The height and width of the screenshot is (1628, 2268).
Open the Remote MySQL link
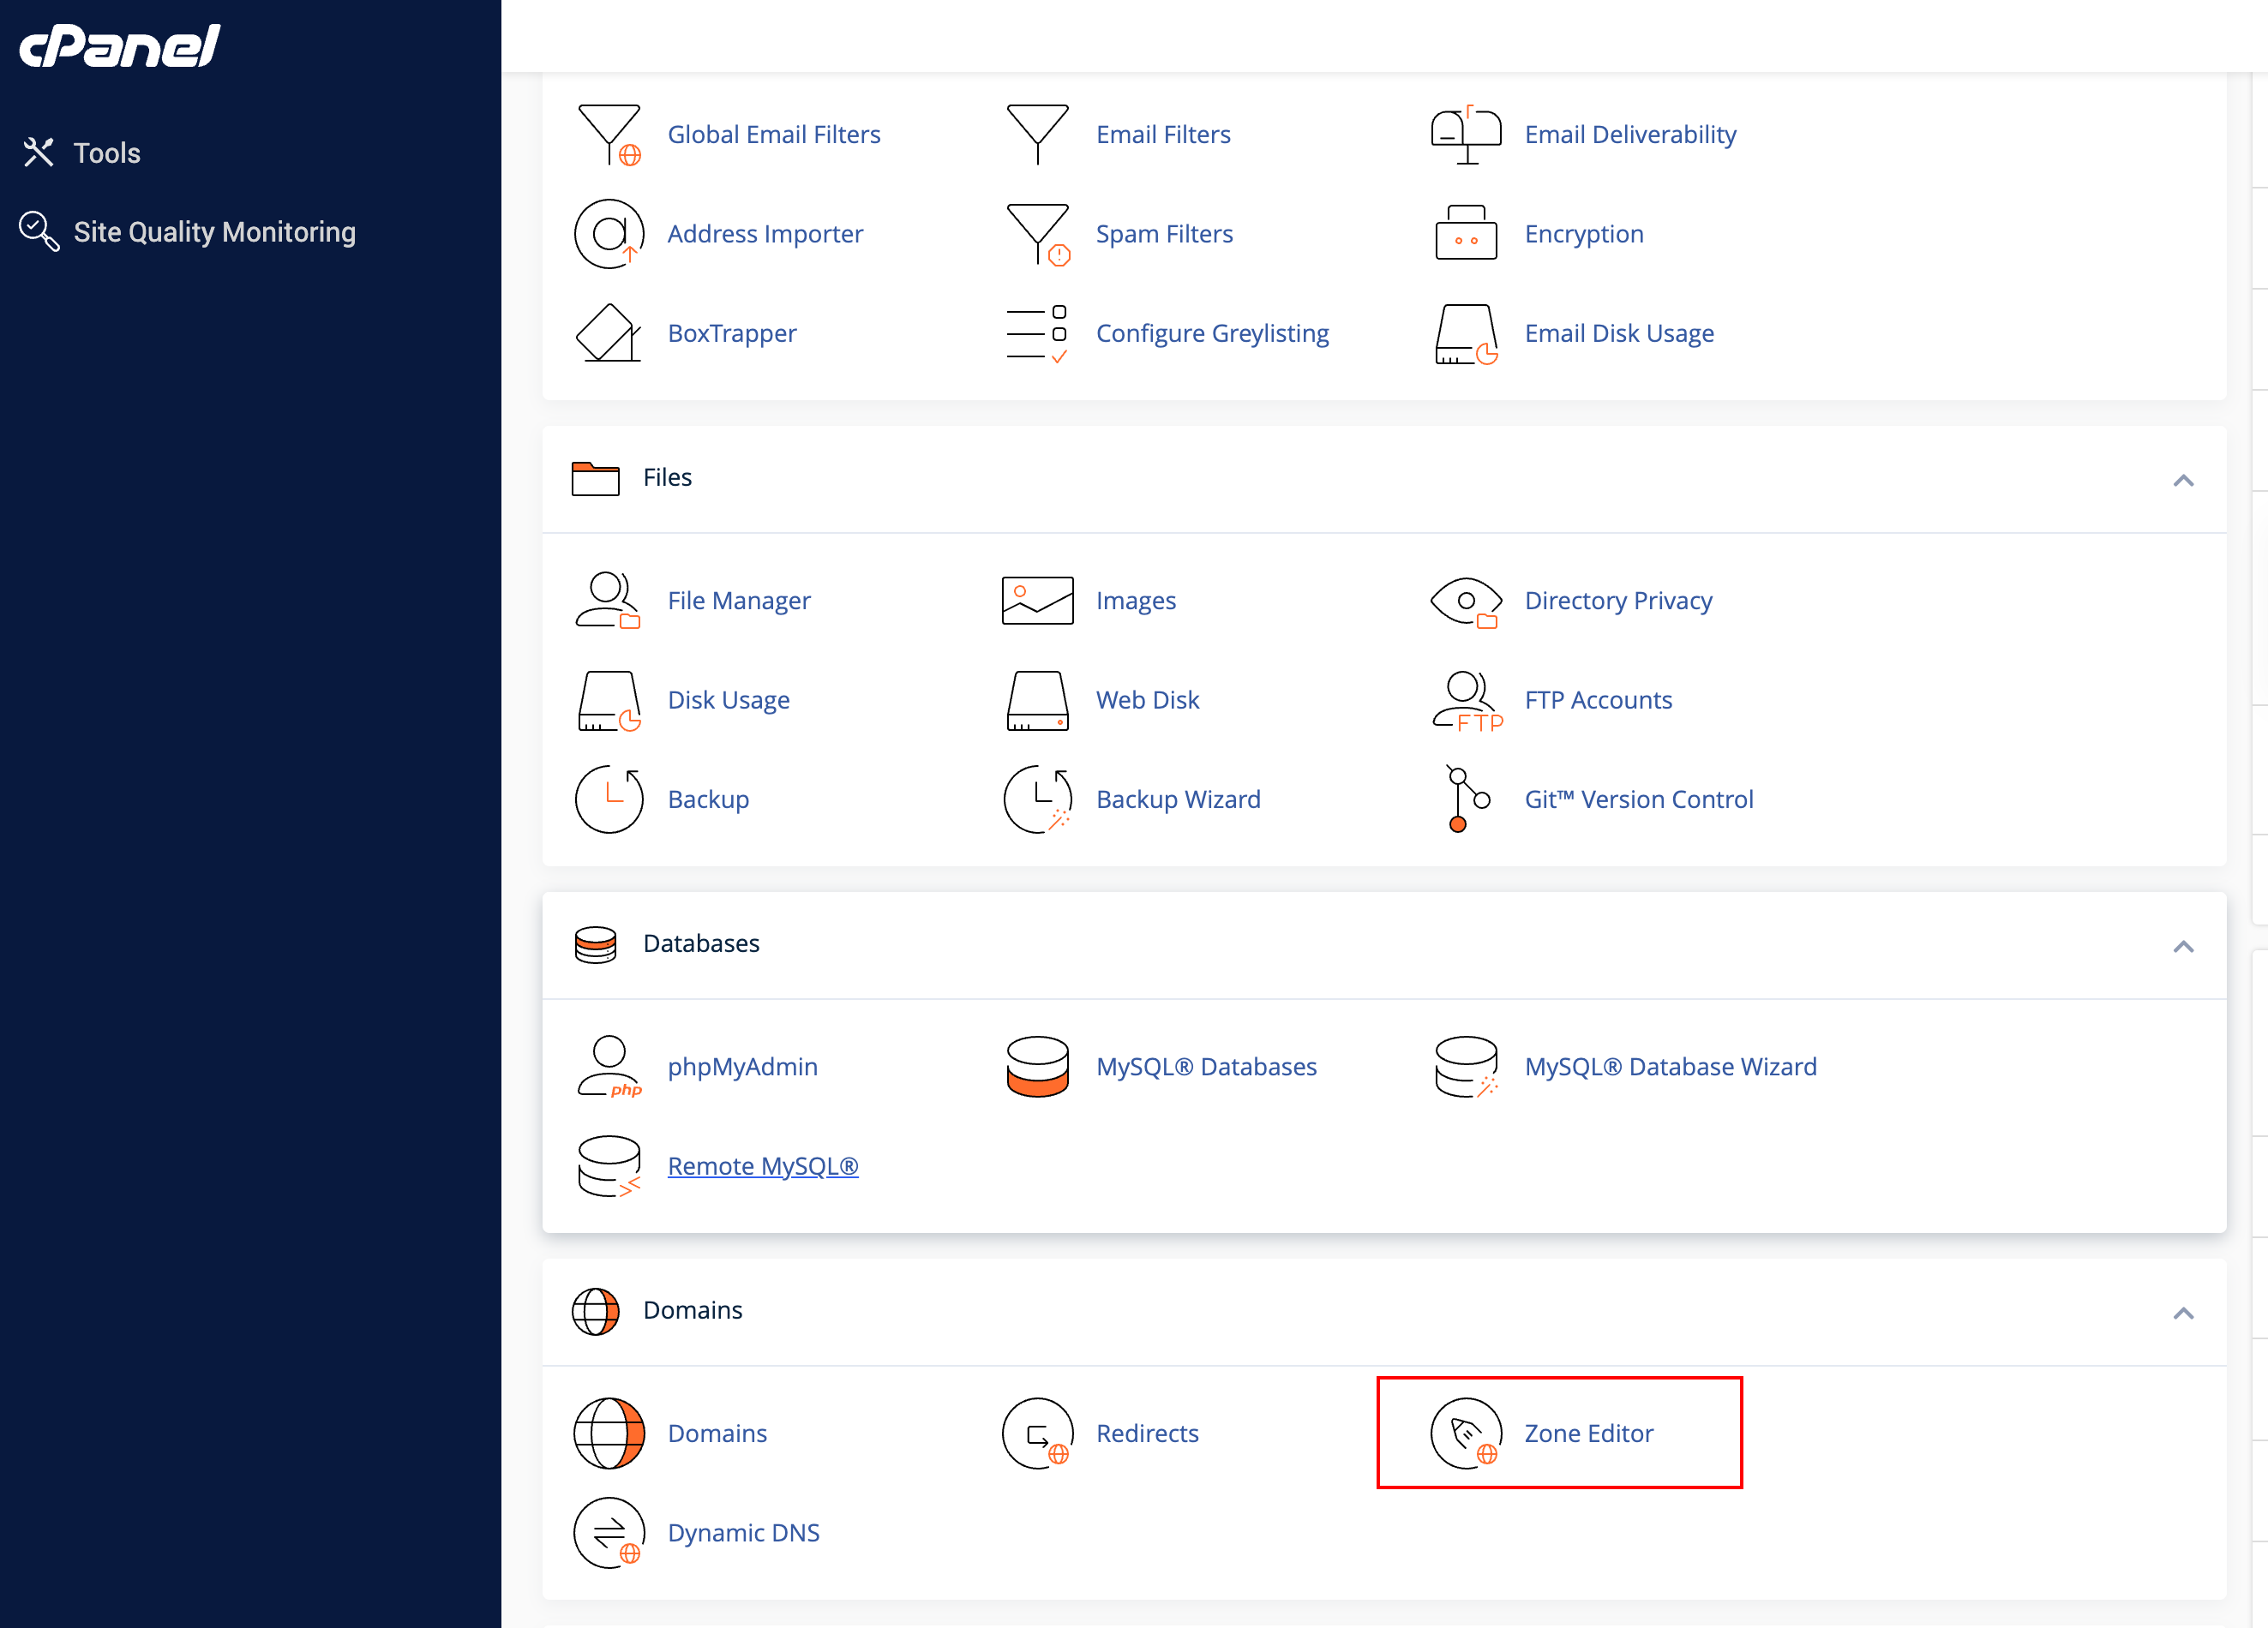pos(762,1165)
